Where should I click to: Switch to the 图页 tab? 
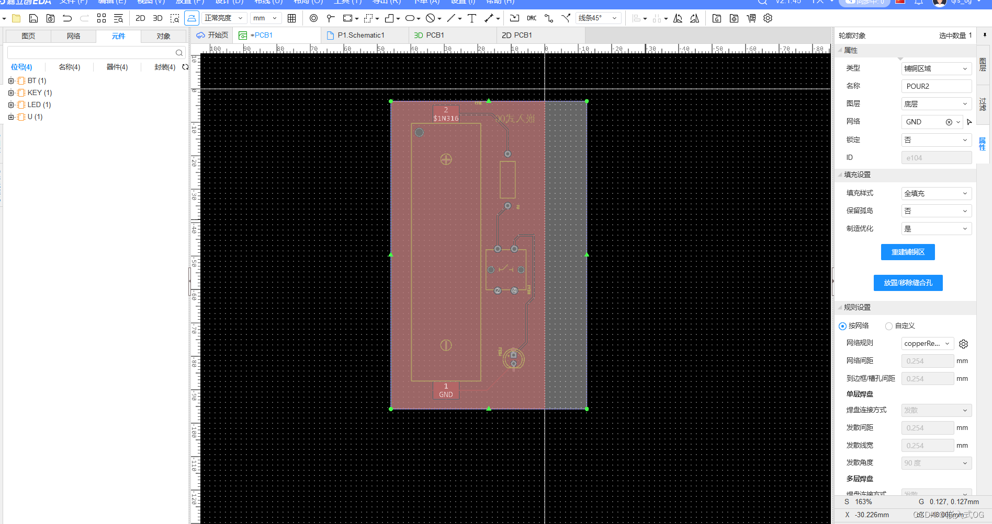pos(28,36)
